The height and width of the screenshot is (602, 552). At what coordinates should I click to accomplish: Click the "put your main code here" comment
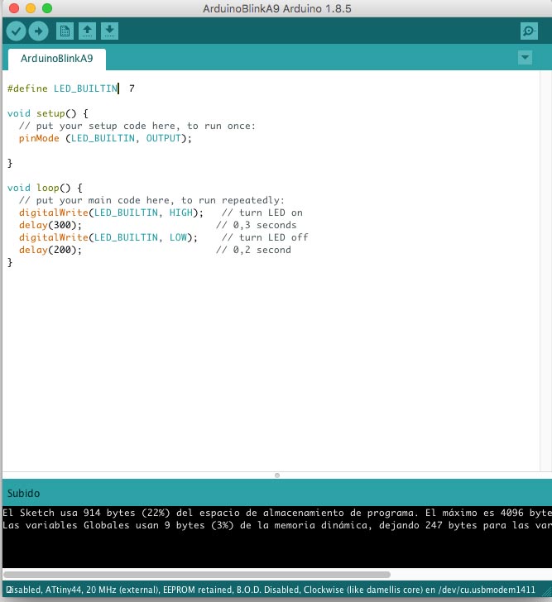(151, 200)
